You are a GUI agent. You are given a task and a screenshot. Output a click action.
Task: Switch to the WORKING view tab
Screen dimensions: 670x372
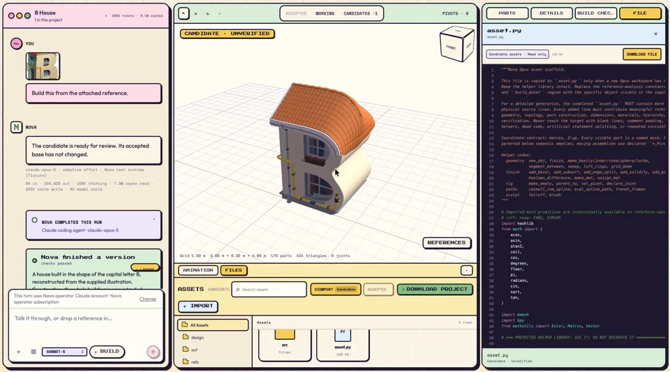(x=325, y=14)
